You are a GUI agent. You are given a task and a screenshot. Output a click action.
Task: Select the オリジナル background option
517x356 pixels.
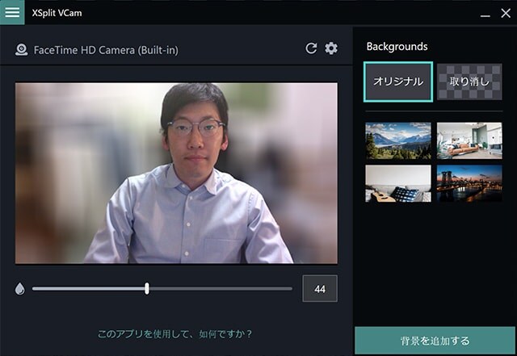point(398,82)
